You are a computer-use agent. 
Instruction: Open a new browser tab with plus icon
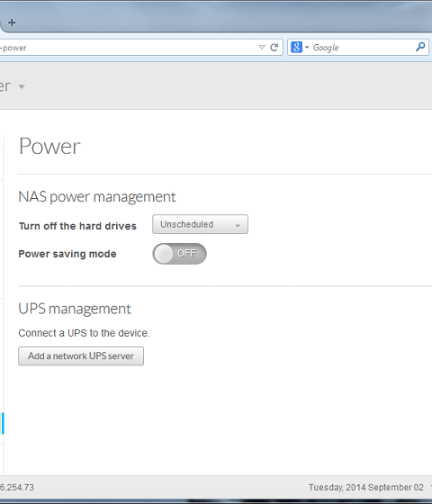point(12,22)
